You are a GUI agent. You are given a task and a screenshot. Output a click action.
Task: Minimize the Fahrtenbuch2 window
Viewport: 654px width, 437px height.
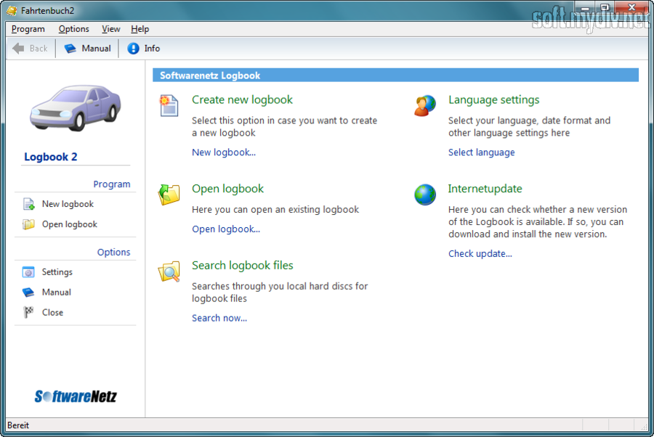click(585, 7)
